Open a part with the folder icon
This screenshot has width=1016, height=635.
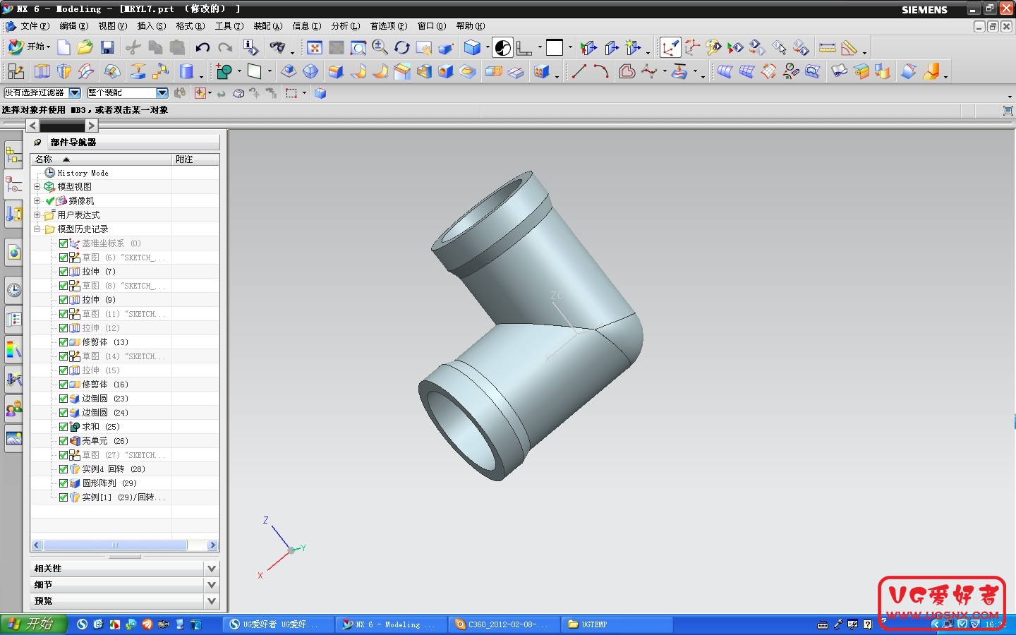[x=85, y=47]
